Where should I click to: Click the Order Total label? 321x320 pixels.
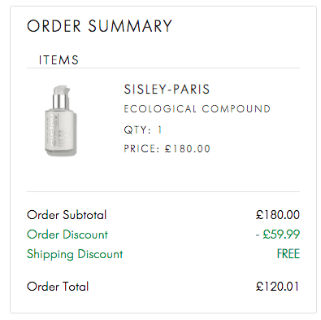click(x=58, y=287)
